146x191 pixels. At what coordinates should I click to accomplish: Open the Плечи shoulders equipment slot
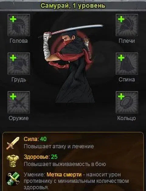tap(127, 25)
